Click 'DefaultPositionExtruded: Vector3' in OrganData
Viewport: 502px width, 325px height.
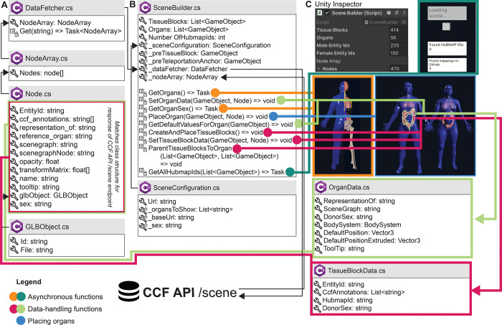click(371, 240)
